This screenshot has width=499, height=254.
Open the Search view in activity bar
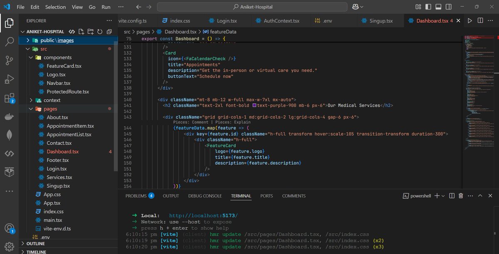click(x=9, y=42)
